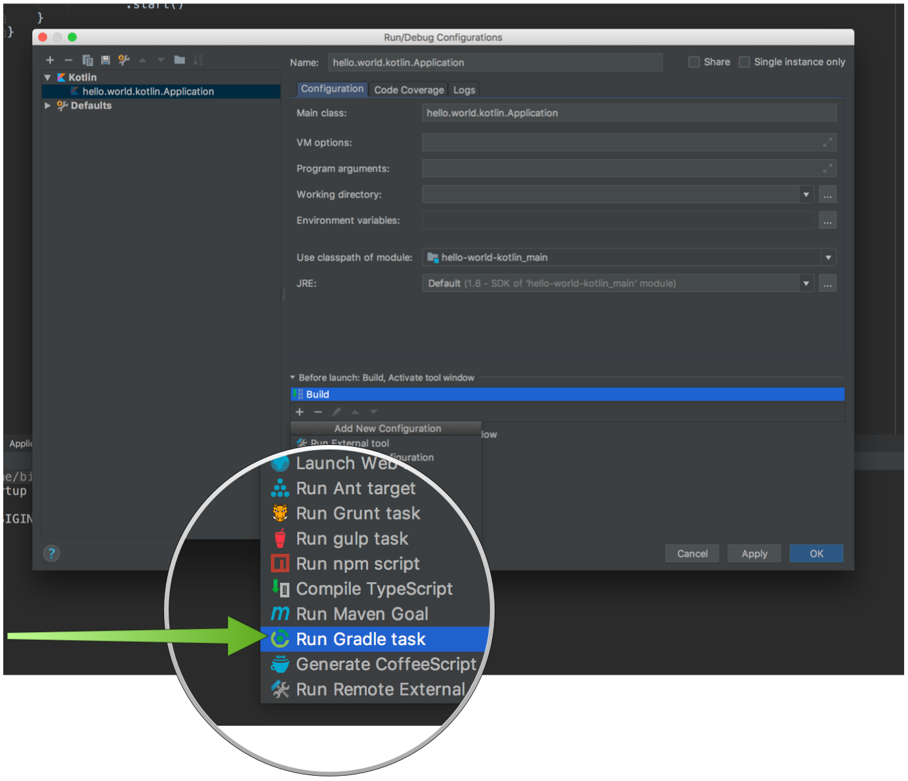This screenshot has height=781, width=908.
Task: Switch to the Code Coverage tab
Action: click(x=408, y=89)
